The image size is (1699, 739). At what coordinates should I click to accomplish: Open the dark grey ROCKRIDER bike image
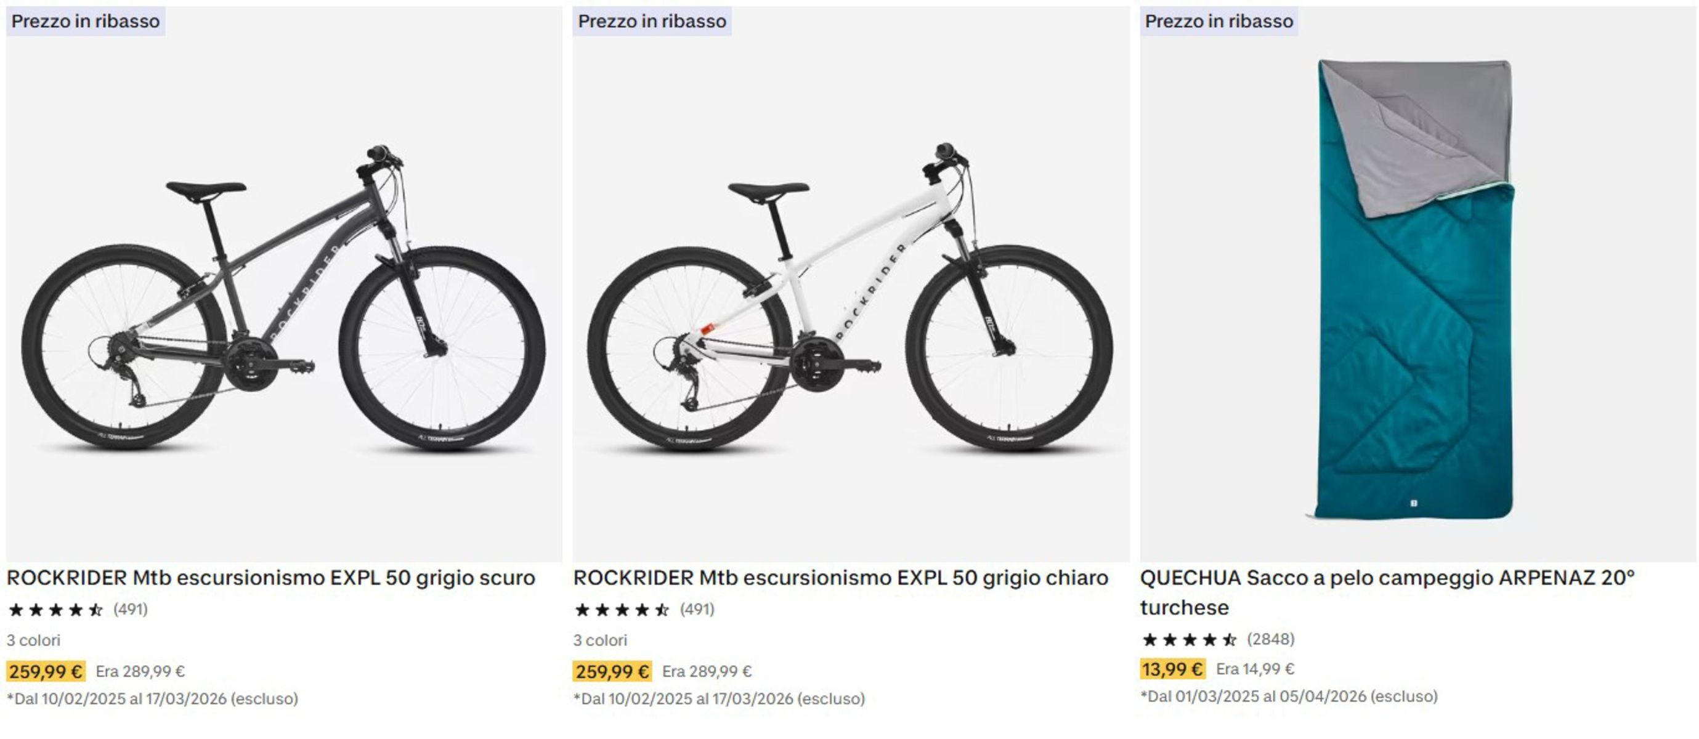pyautogui.click(x=283, y=297)
